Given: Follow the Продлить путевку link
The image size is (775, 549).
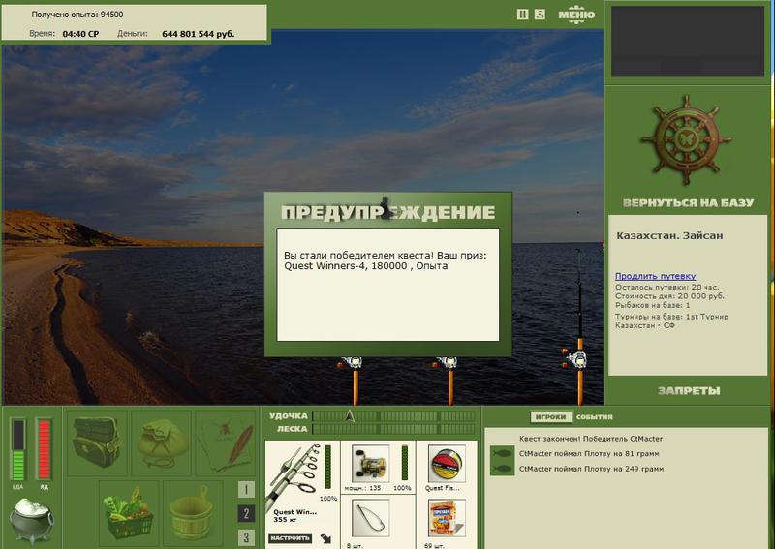Looking at the screenshot, I should [x=655, y=276].
